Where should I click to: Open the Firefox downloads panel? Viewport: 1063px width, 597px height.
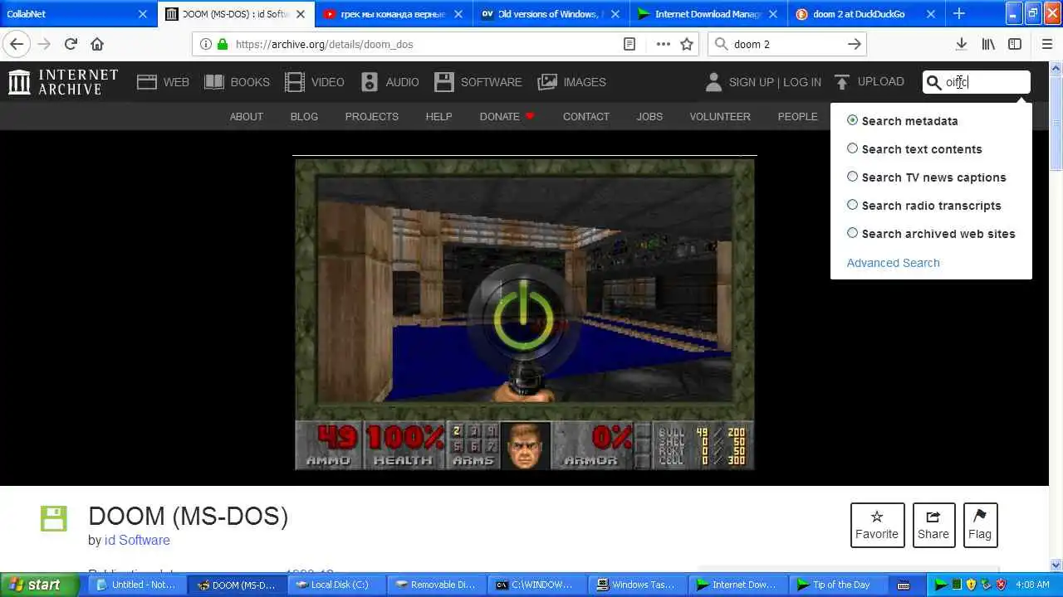pos(961,44)
